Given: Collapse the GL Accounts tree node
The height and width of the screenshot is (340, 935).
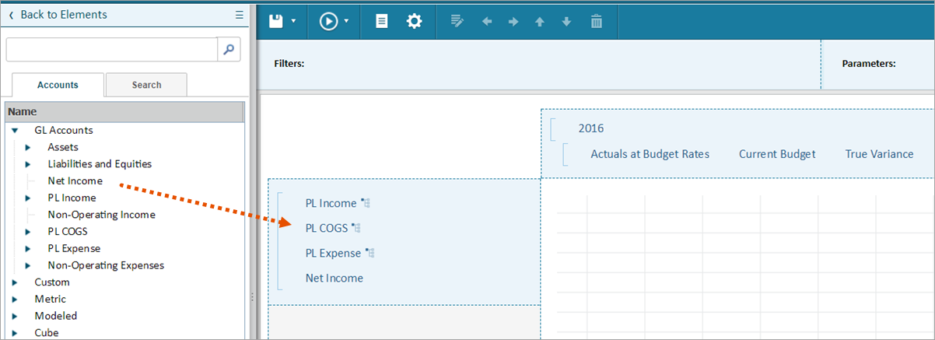Looking at the screenshot, I should click(15, 131).
